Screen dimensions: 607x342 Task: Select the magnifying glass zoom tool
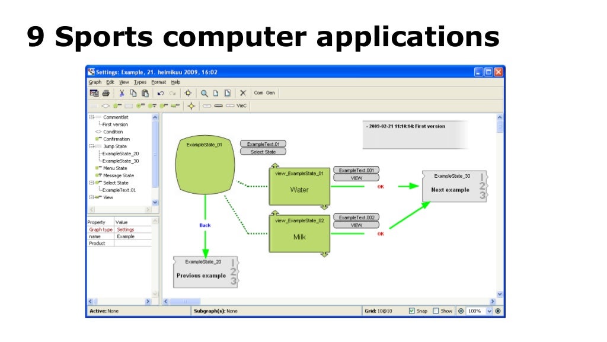pos(204,93)
